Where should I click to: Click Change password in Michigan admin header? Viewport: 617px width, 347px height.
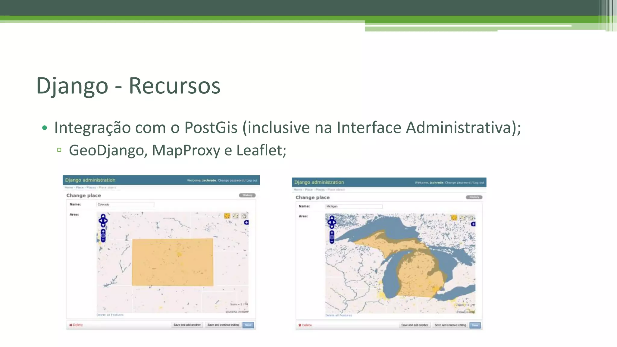[x=458, y=183]
